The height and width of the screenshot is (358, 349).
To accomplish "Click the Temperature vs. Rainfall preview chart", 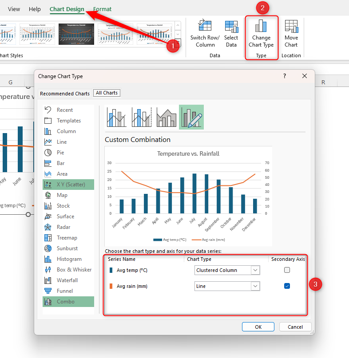I will pyautogui.click(x=188, y=197).
